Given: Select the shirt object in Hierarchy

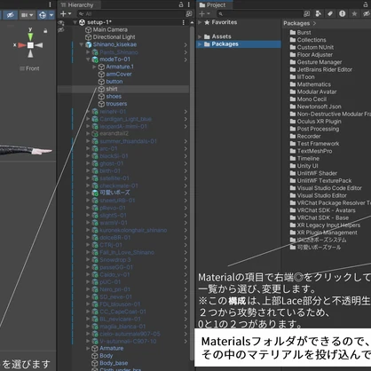Looking at the screenshot, I should point(112,89).
